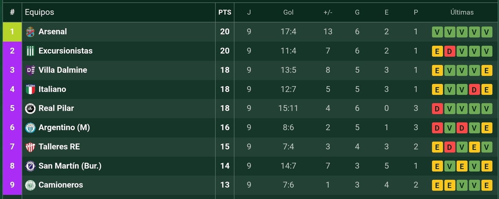Click the Camioneros club crest icon
Screen dimensions: 499x199
point(30,185)
